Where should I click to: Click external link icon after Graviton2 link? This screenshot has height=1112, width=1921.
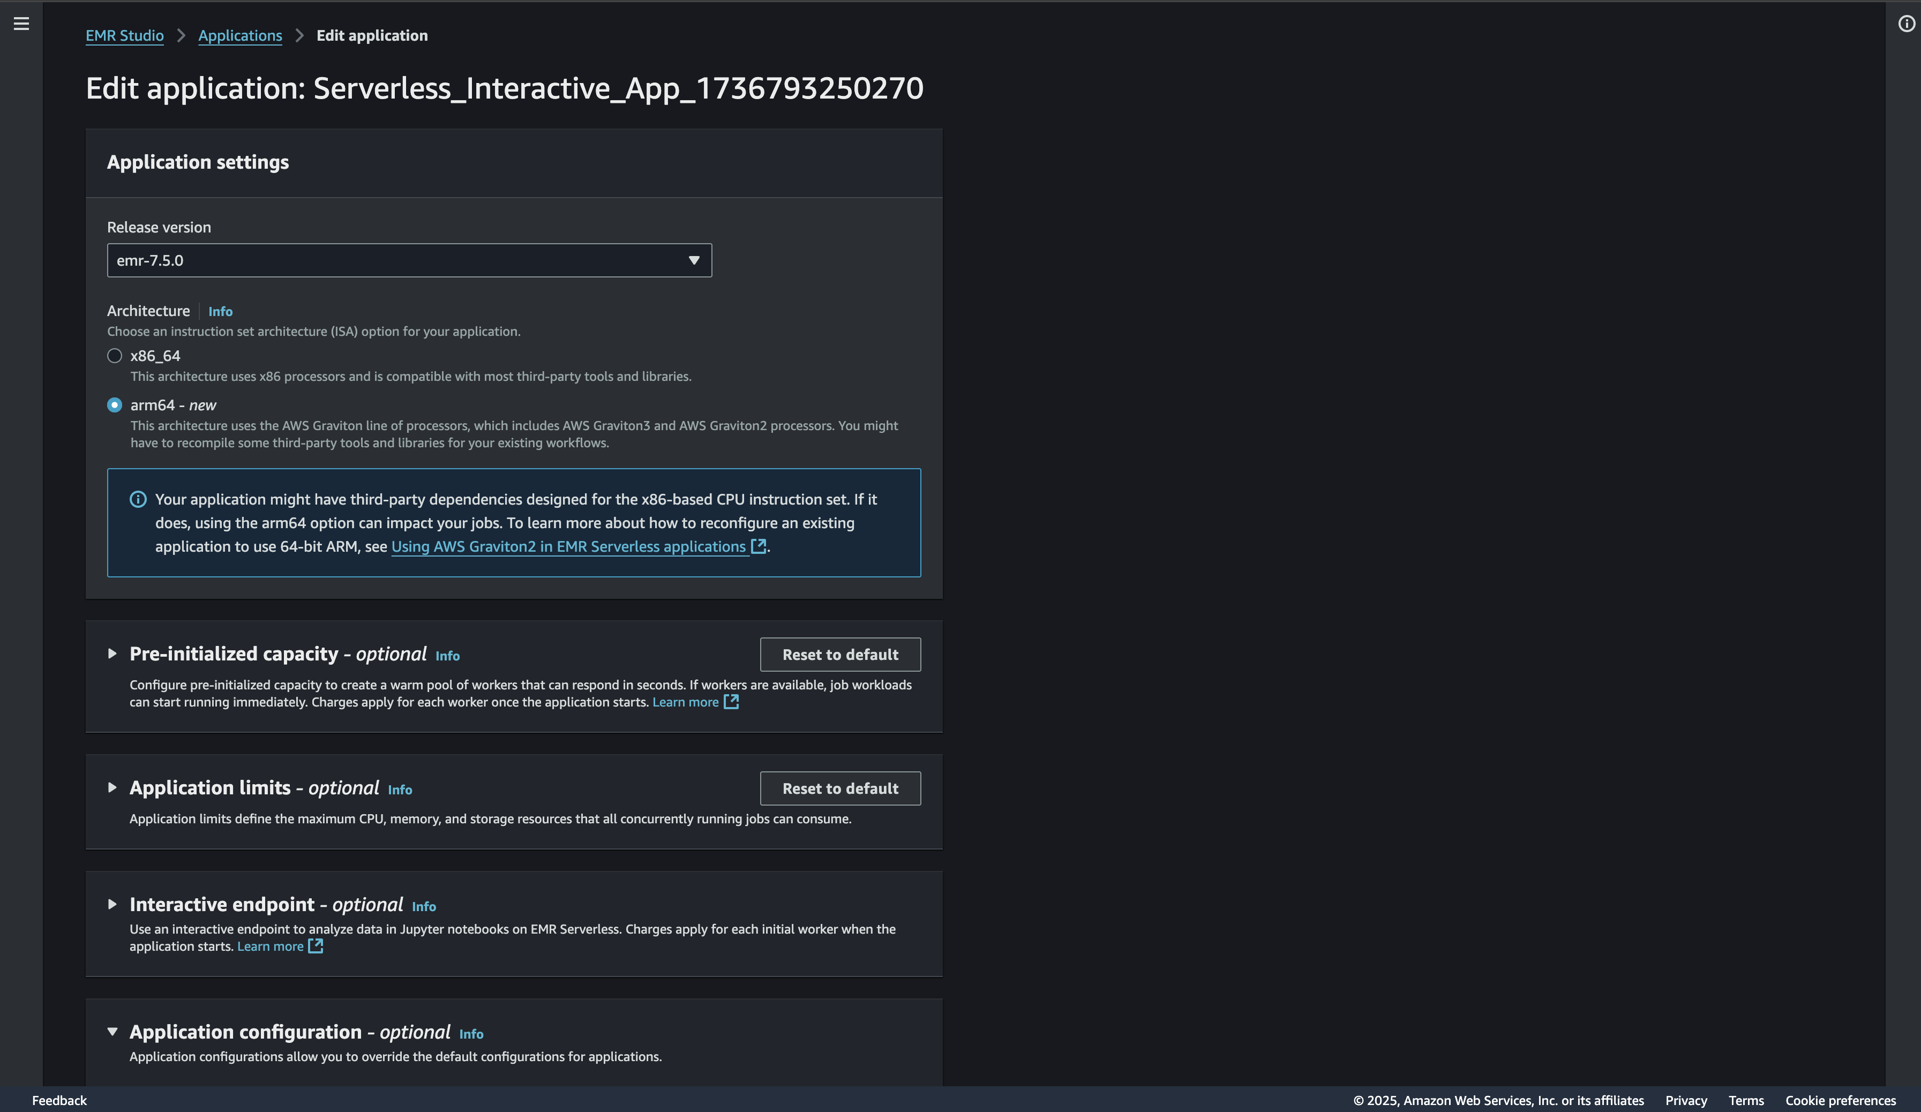759,546
